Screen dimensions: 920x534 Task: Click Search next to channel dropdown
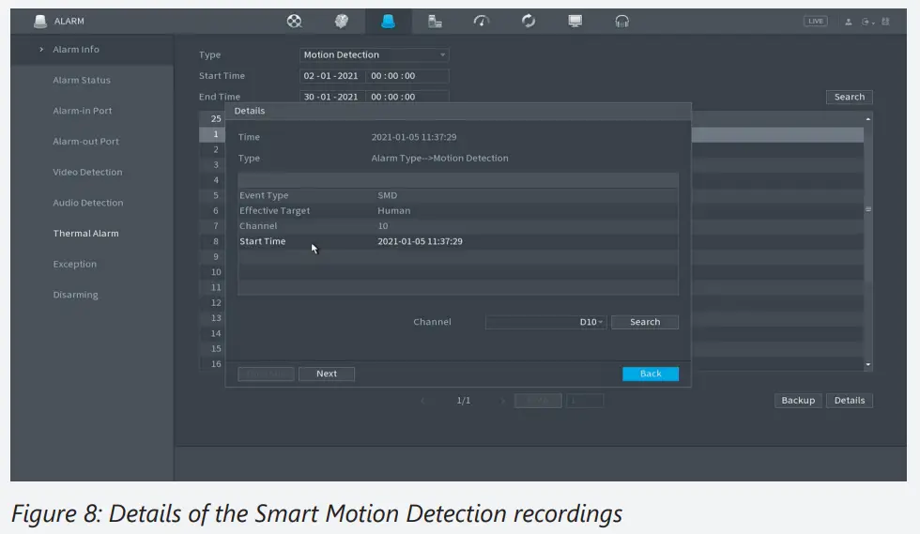[x=644, y=322]
